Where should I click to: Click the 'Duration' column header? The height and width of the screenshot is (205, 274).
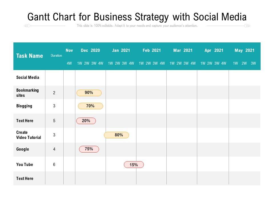[56, 56]
